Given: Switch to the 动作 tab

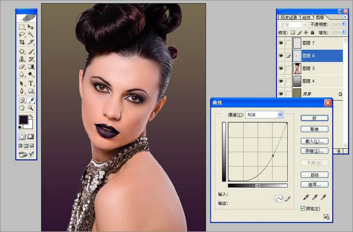Looking at the screenshot, I should coord(306,17).
